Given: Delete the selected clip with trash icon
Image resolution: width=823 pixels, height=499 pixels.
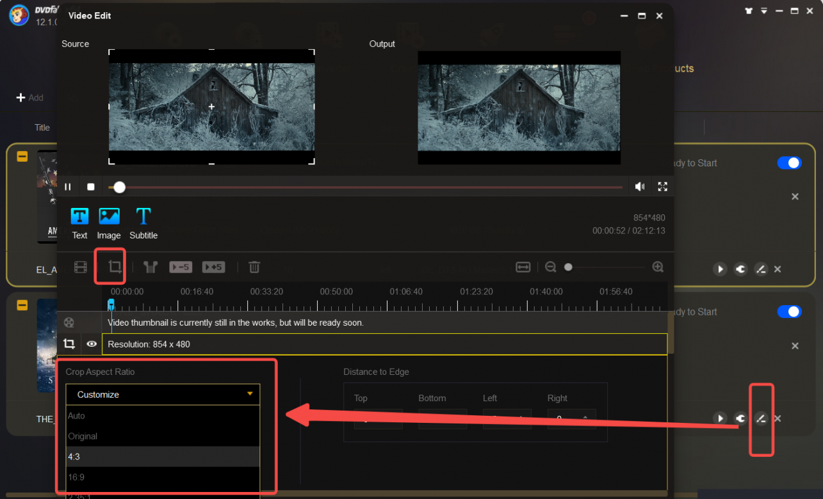Looking at the screenshot, I should (254, 267).
